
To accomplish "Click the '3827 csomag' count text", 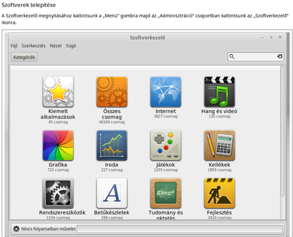I will click(x=165, y=116).
